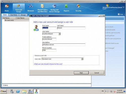Open Action Center flag tray icon

108,91
